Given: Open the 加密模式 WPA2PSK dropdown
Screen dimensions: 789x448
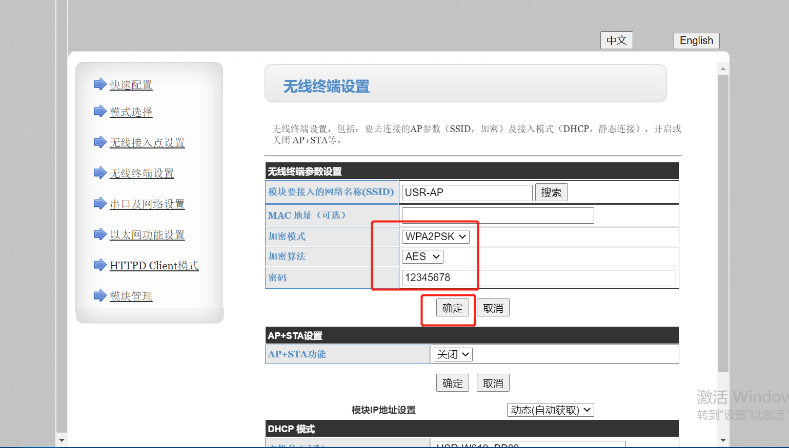Looking at the screenshot, I should click(x=435, y=237).
